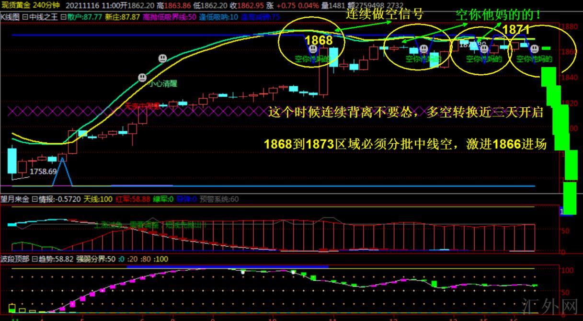Click the smiley face under the 1868 label
Viewport: 583px width, 321px height.
(x=312, y=49)
